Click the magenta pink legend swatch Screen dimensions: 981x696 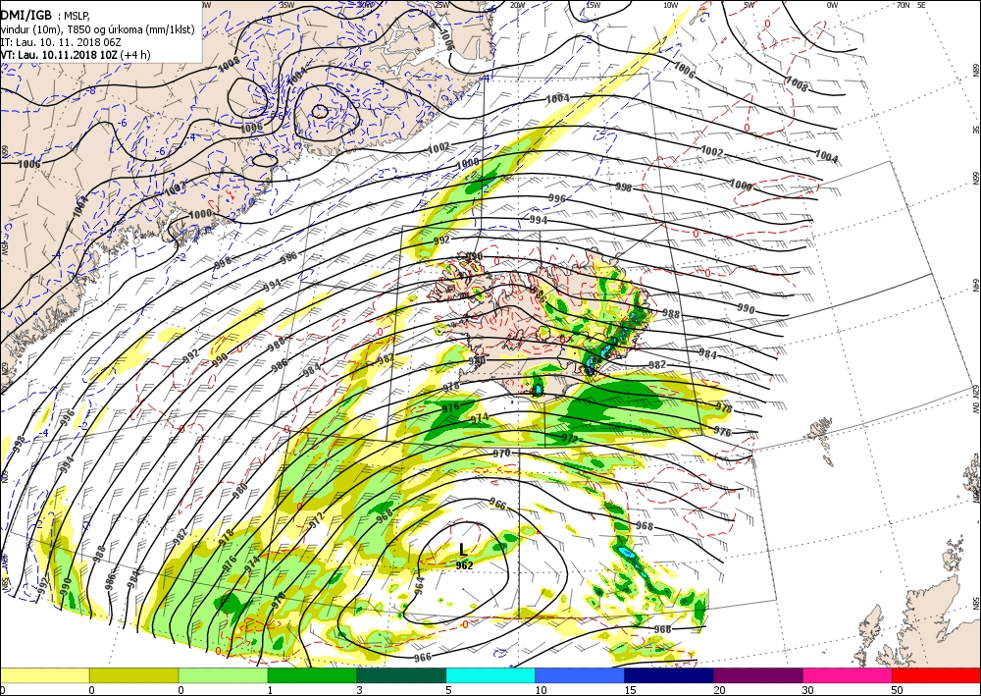pos(848,675)
